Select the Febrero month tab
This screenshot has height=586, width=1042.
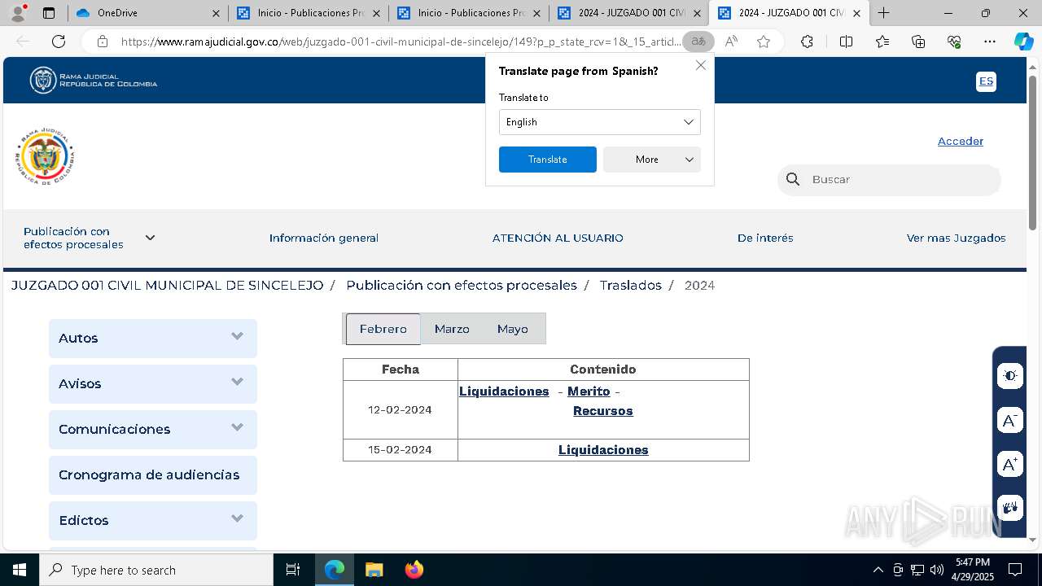pyautogui.click(x=383, y=329)
